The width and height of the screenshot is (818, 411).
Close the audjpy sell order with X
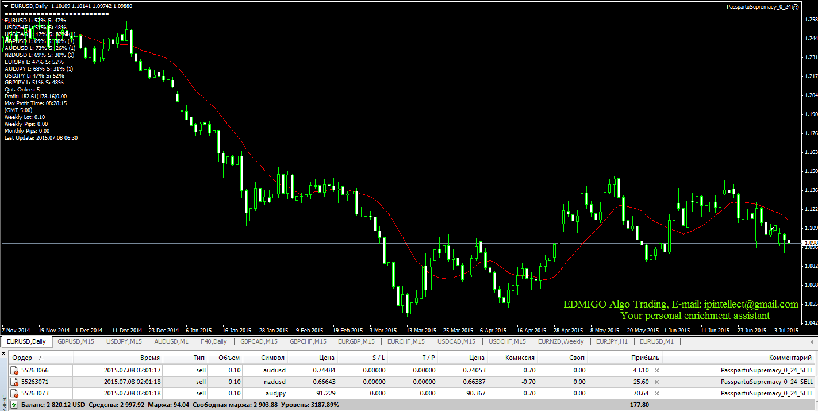[656, 393]
